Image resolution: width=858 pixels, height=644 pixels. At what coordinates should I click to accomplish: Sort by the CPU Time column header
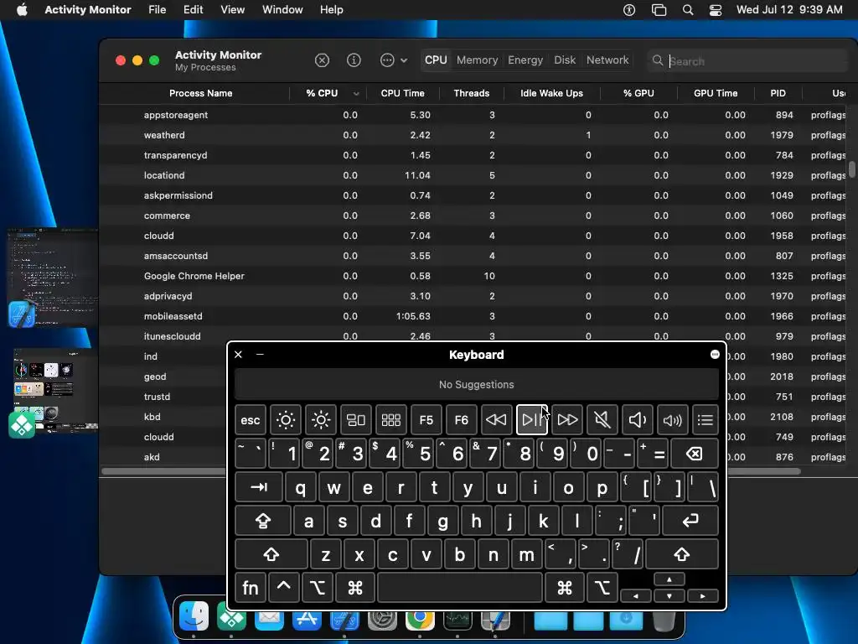coord(403,93)
